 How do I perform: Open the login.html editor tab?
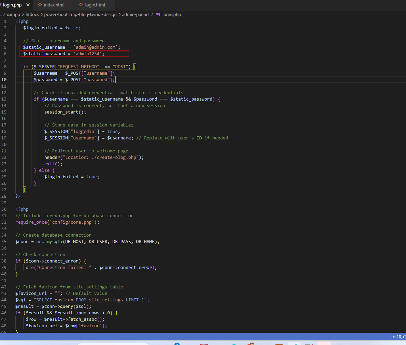95,5
